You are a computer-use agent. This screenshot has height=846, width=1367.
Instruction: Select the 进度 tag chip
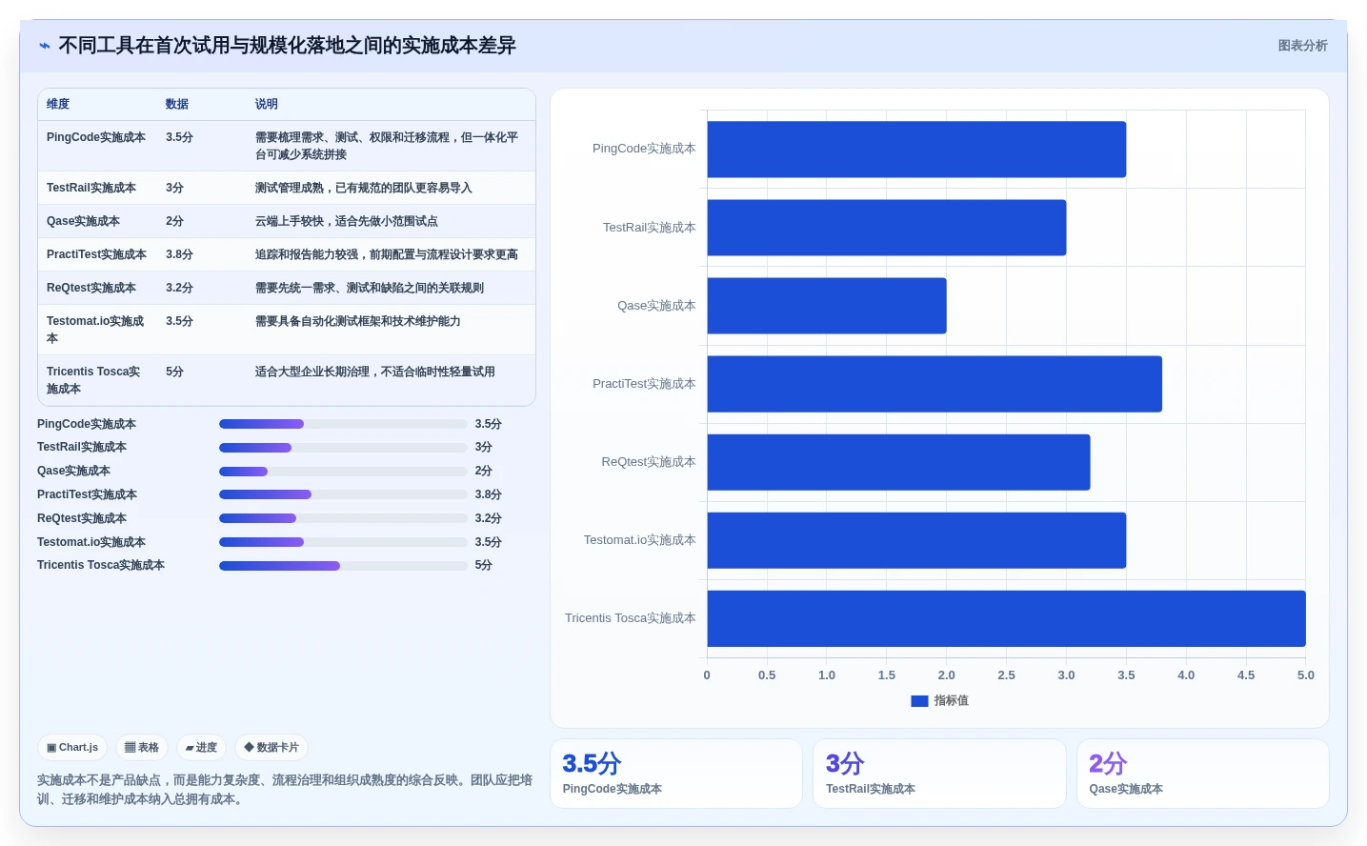(202, 748)
